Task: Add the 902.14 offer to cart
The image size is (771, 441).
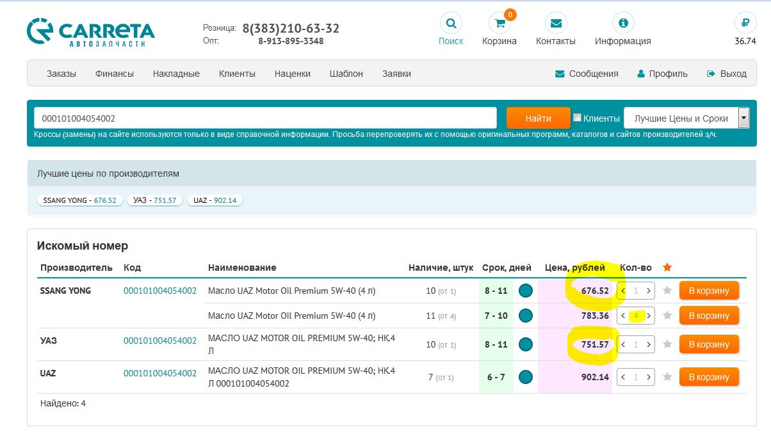Action: pos(709,377)
